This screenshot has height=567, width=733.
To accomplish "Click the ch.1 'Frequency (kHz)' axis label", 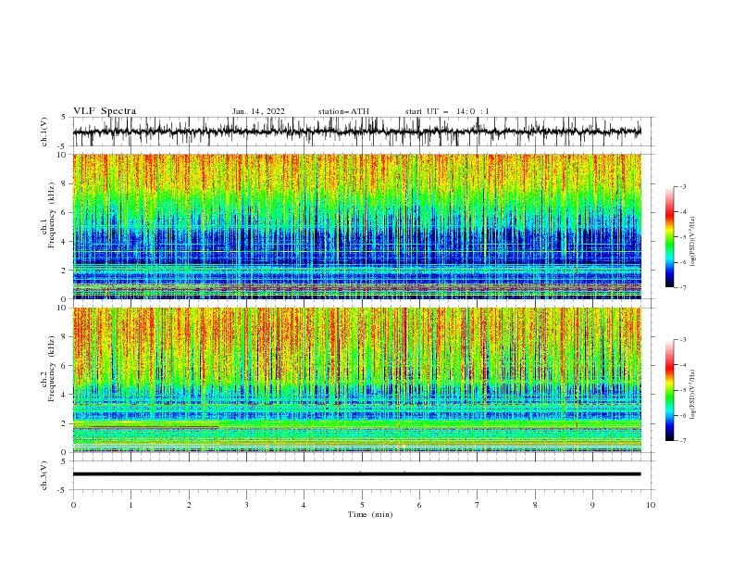I will (52, 215).
